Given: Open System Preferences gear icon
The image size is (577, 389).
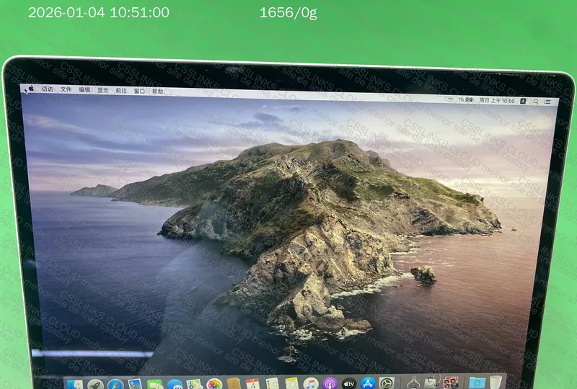Looking at the screenshot, I should [x=387, y=383].
